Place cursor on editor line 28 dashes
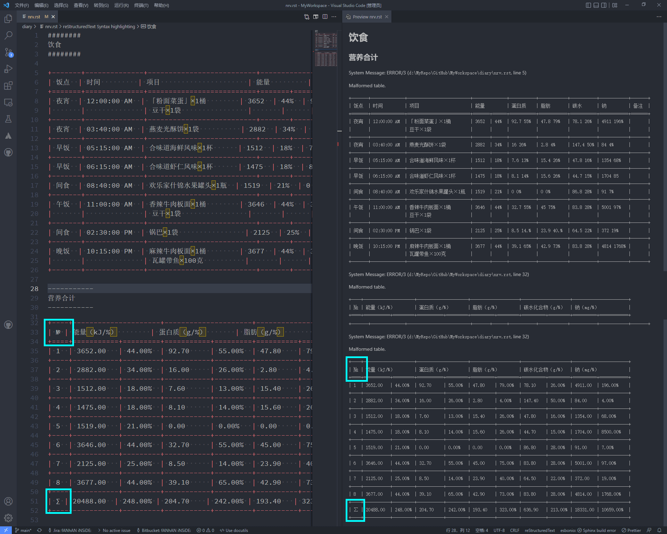This screenshot has height=534, width=667. tap(70, 289)
